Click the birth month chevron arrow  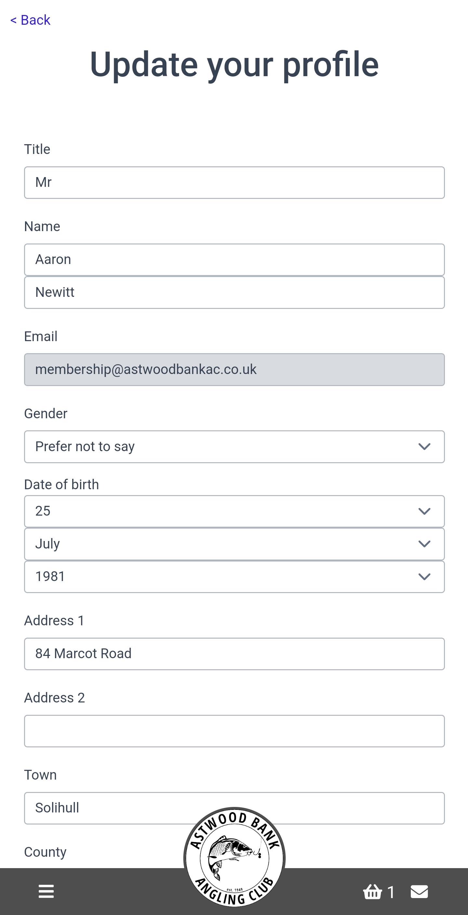click(x=424, y=544)
